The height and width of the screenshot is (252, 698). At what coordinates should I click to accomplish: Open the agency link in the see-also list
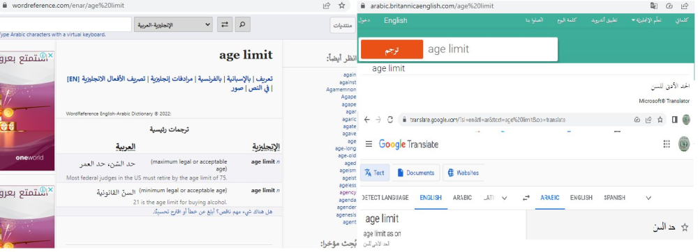tap(348, 193)
